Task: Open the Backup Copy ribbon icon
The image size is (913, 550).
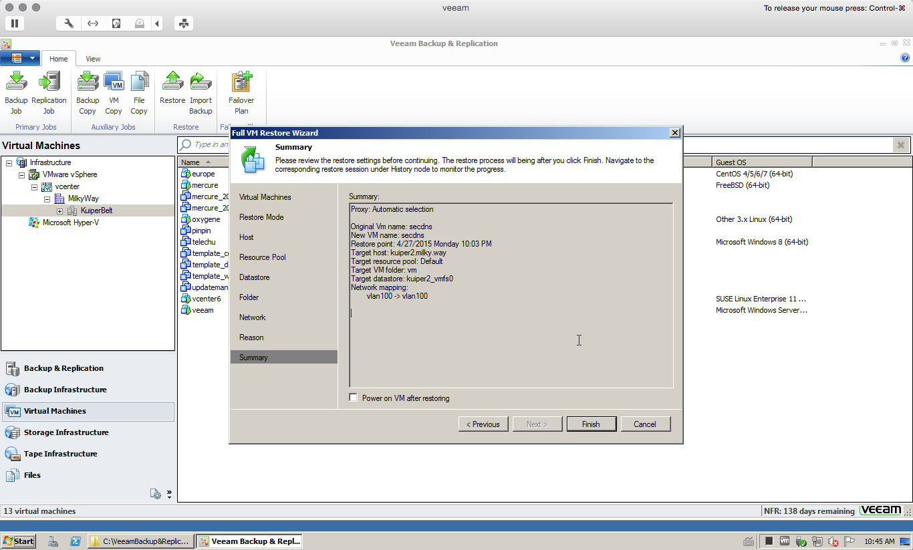Action: 88,82
